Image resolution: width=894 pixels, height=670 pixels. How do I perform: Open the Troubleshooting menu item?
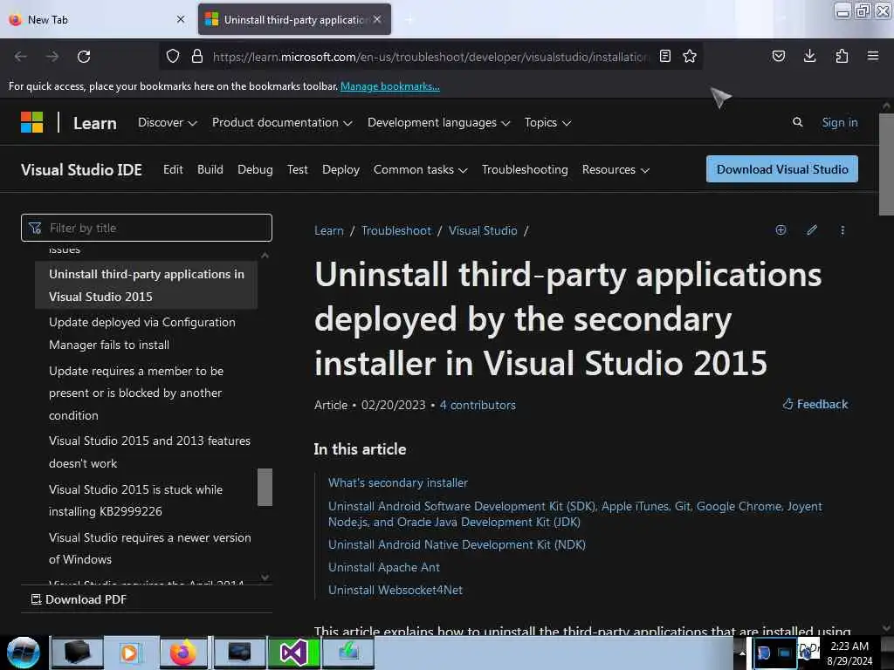click(525, 170)
